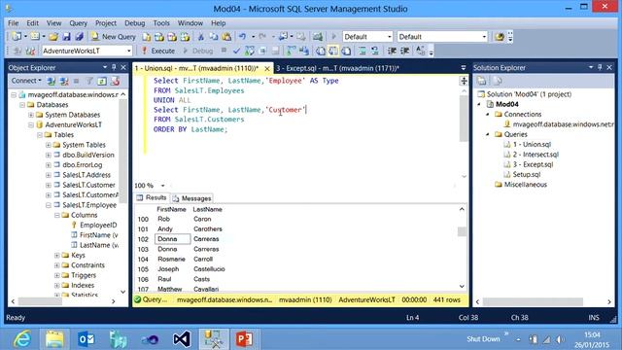Select Setup.sql in Solution Explorer
Screen dimensions: 622x350
point(526,175)
